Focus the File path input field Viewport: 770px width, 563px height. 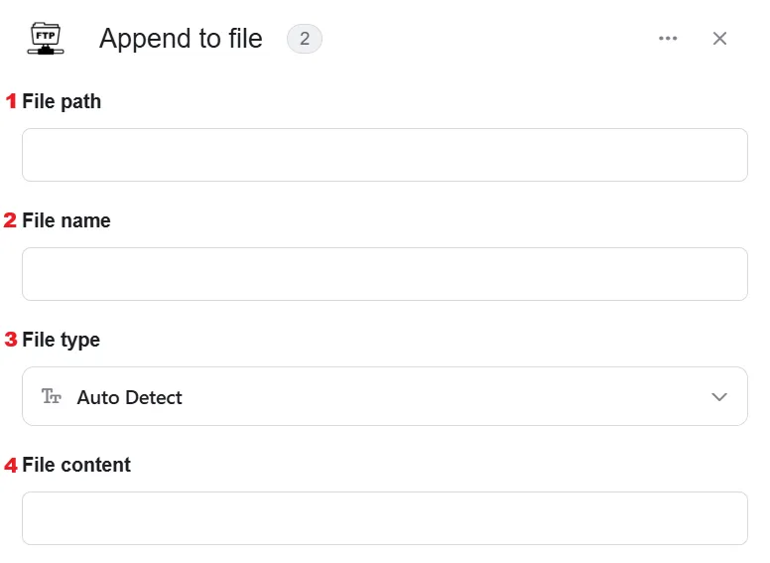click(x=385, y=155)
